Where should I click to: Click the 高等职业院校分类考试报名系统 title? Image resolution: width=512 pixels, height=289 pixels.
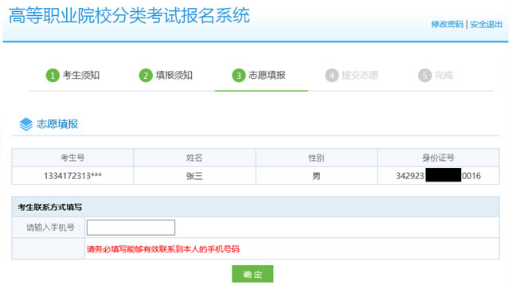(129, 16)
